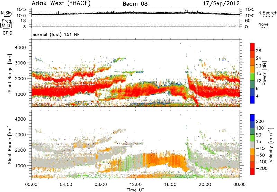
Task: Click the 'Velocity [m s-1]' colorbar label
Action: (x=270, y=145)
